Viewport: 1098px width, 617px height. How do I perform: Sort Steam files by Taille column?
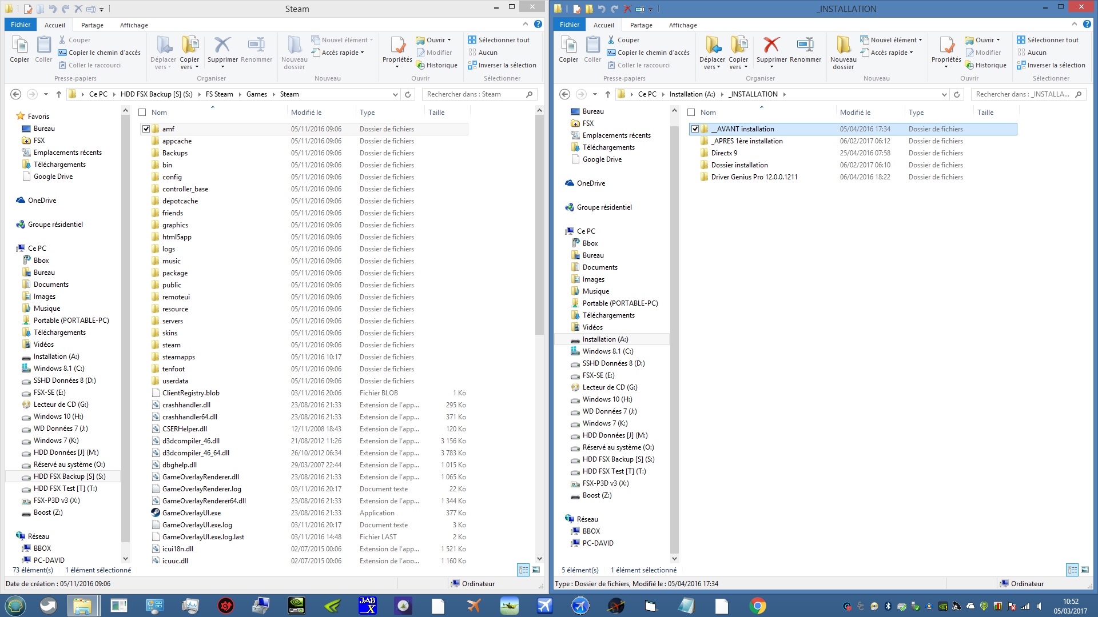[x=446, y=113]
